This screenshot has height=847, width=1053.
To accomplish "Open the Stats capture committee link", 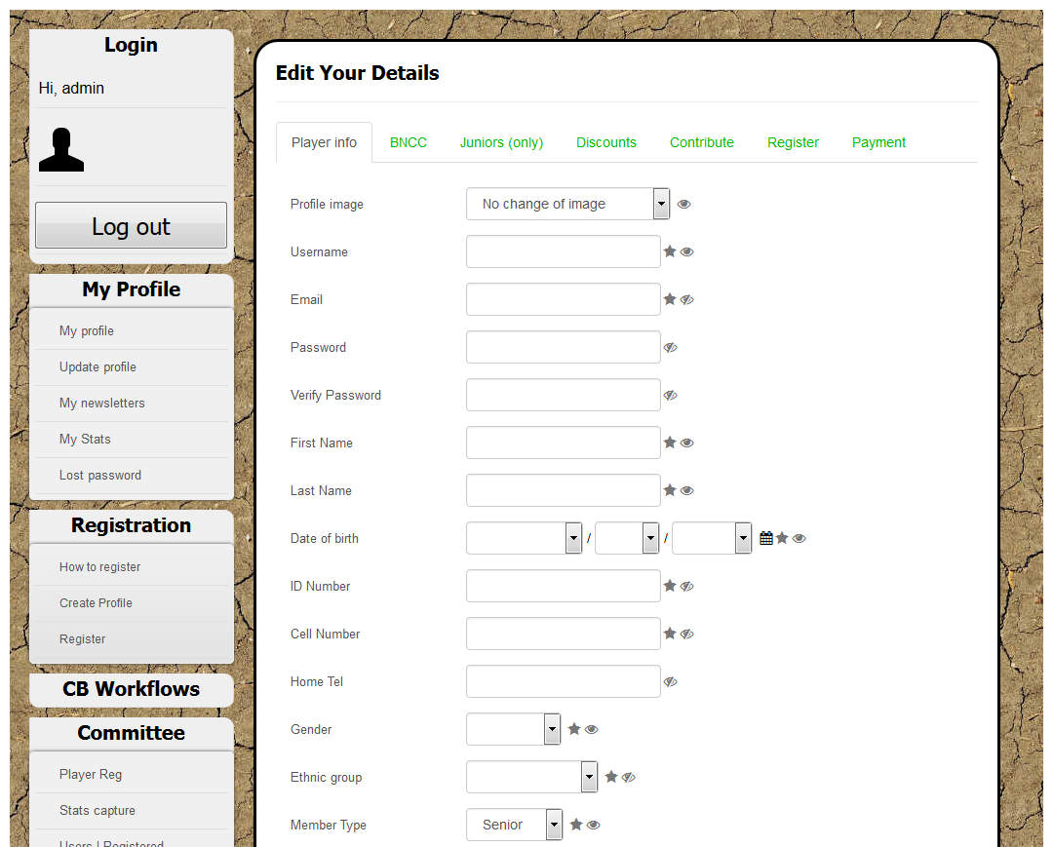I will click(97, 811).
